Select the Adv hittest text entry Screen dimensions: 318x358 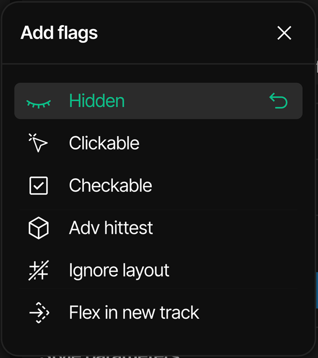point(111,228)
